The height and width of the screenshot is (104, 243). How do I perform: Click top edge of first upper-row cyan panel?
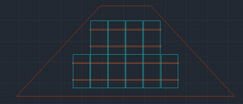pos(99,21)
